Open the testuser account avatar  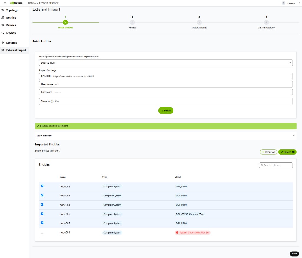283,3
